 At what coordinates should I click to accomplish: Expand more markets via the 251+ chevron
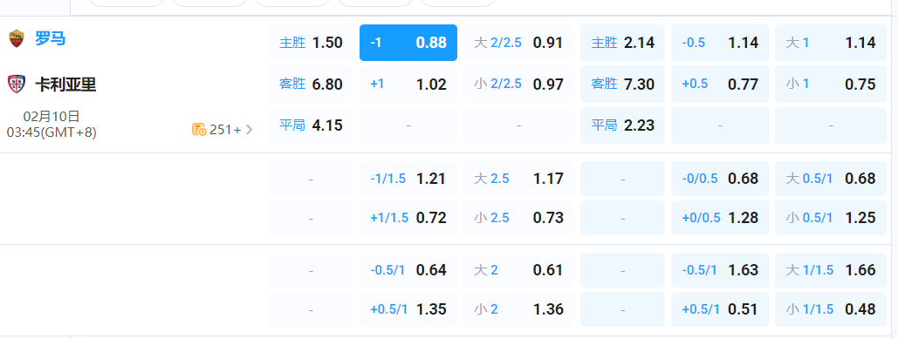point(249,130)
